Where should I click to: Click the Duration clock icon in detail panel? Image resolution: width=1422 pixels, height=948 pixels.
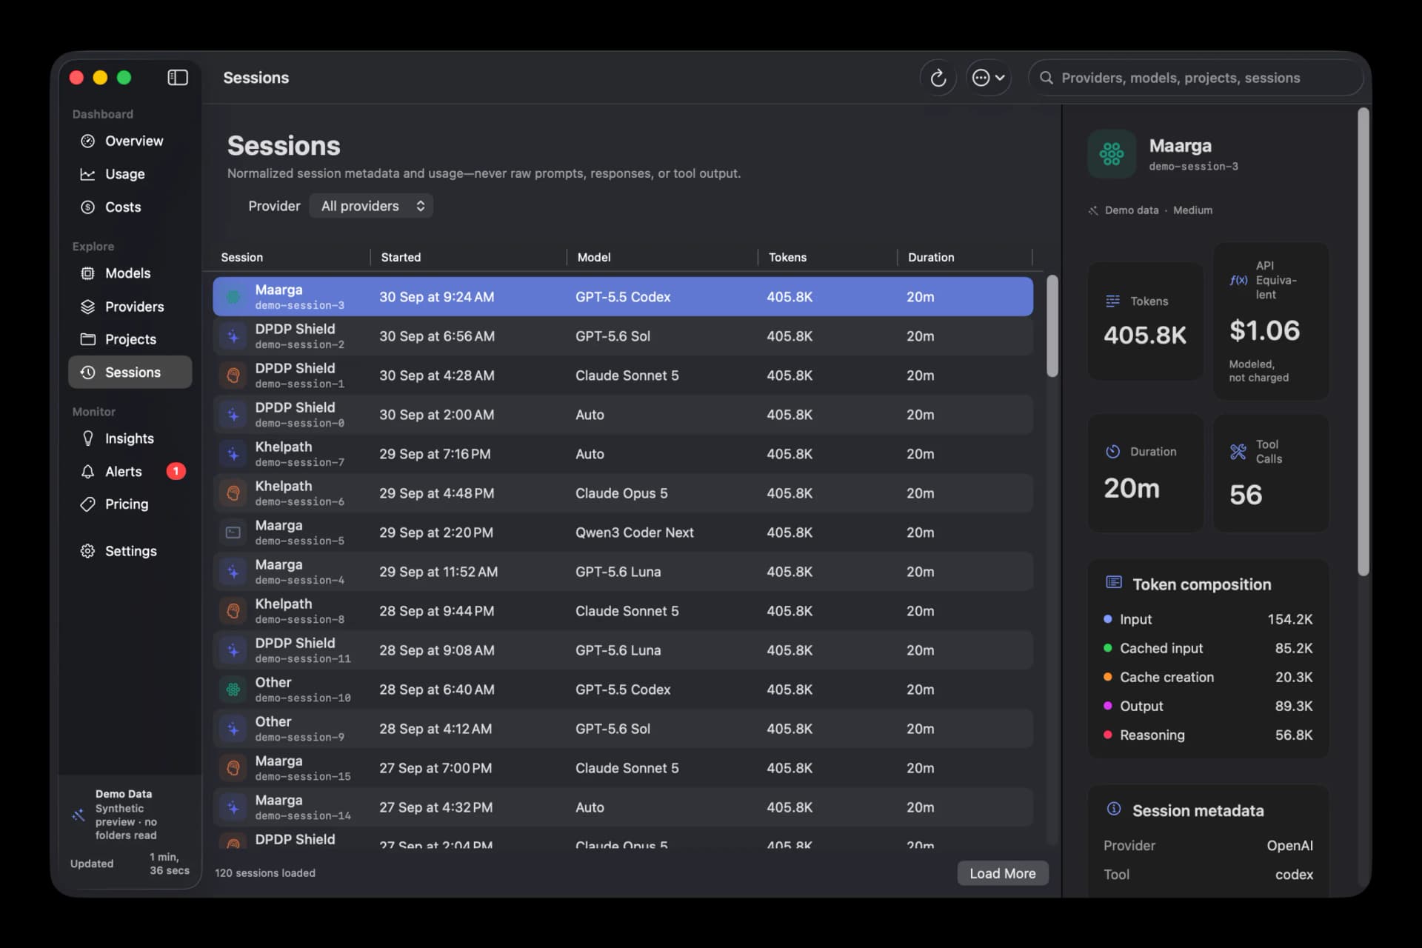(x=1112, y=452)
